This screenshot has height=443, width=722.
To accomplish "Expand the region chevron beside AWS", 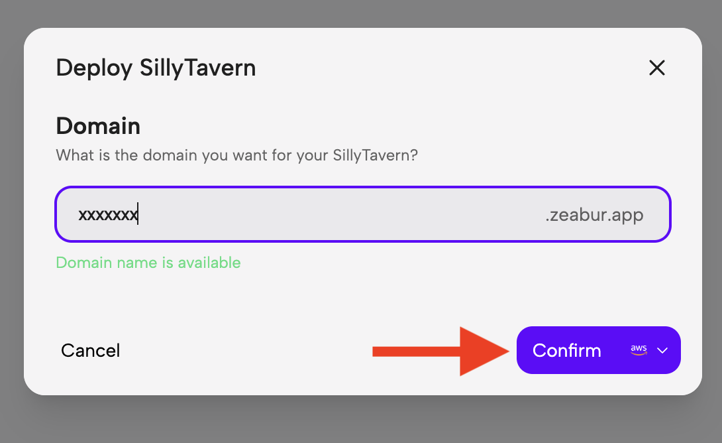I will pyautogui.click(x=662, y=351).
